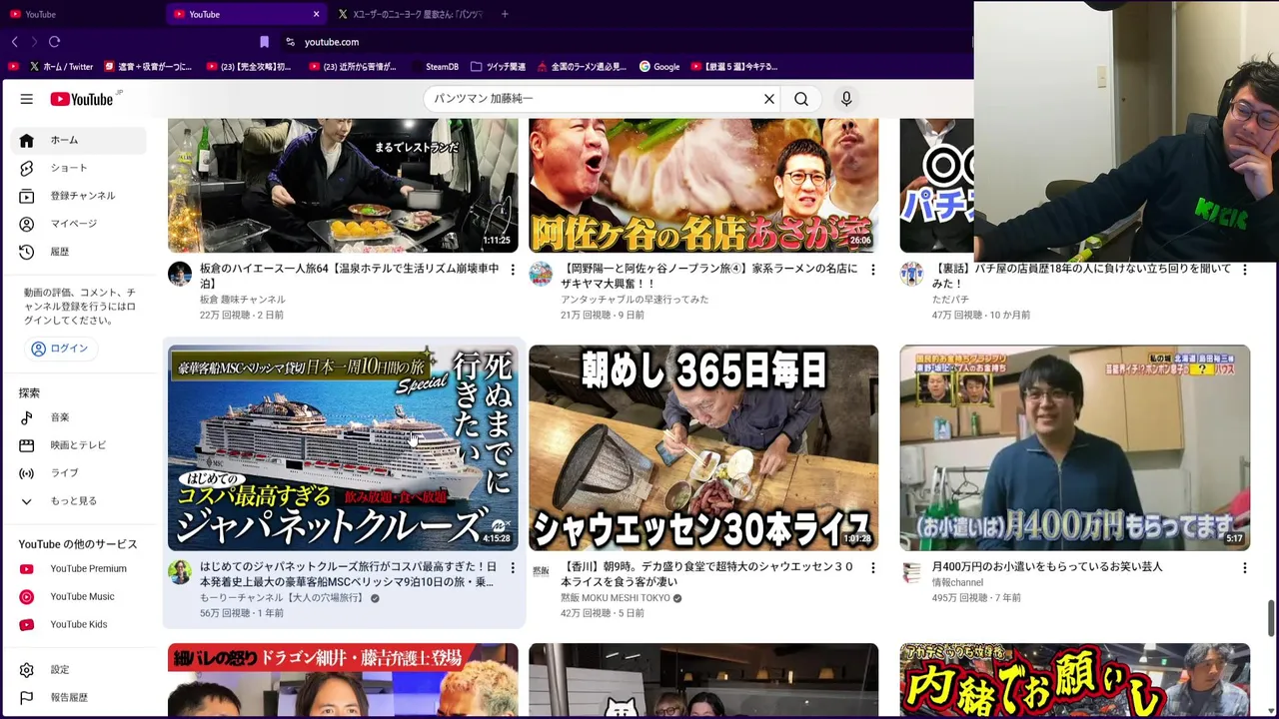The image size is (1279, 719).
Task: Start voice search with microphone icon
Action: 846,99
